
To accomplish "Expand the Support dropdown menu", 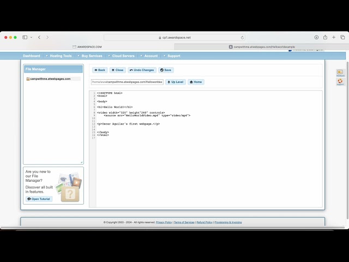I will [x=172, y=56].
